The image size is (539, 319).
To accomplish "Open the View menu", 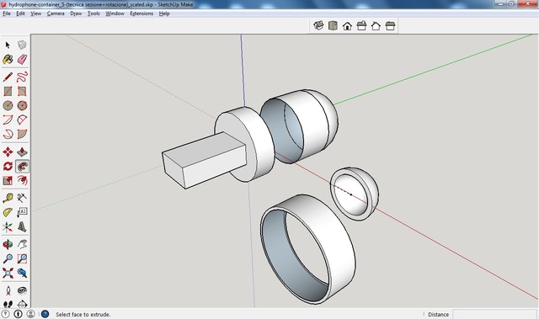I will 35,13.
